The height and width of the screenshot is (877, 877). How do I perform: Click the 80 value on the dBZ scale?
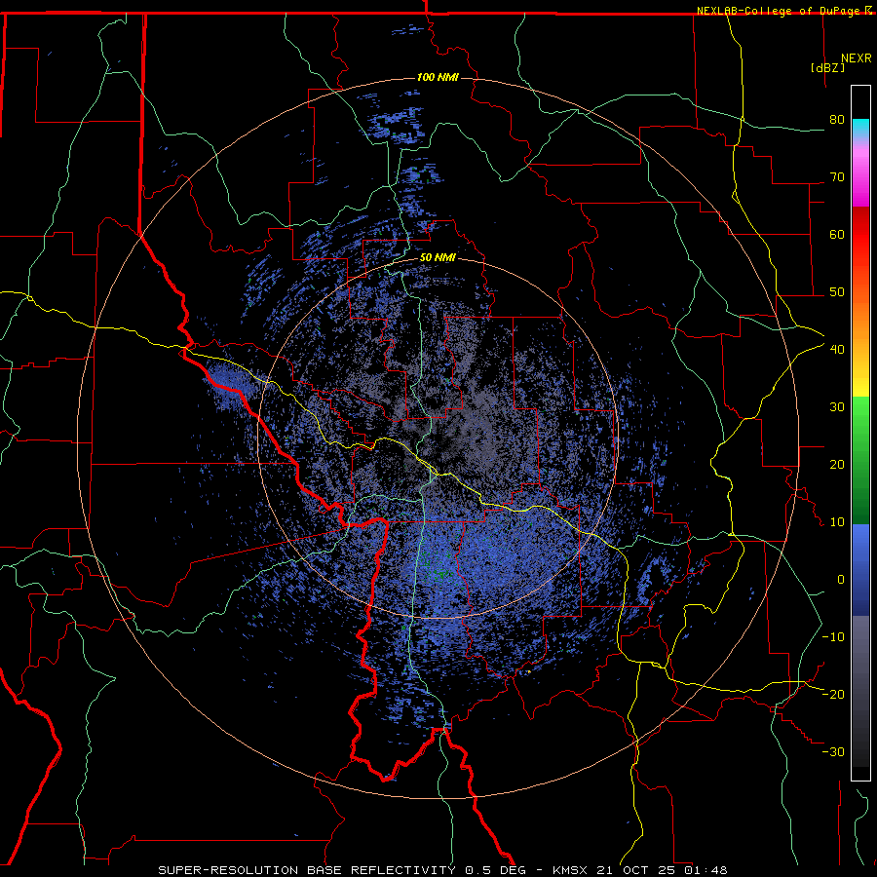(x=837, y=120)
